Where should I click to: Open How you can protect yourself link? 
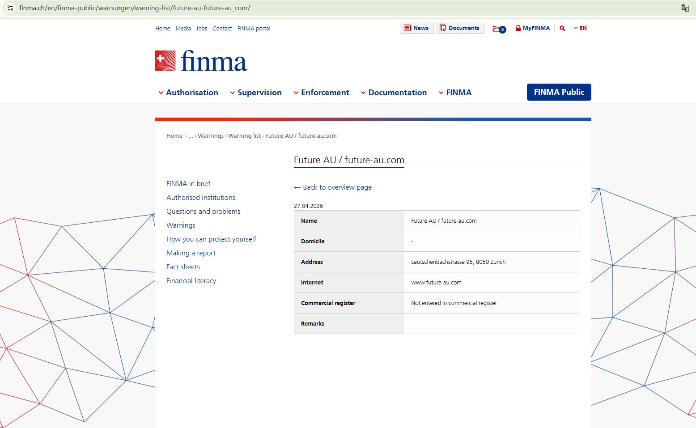pyautogui.click(x=211, y=239)
